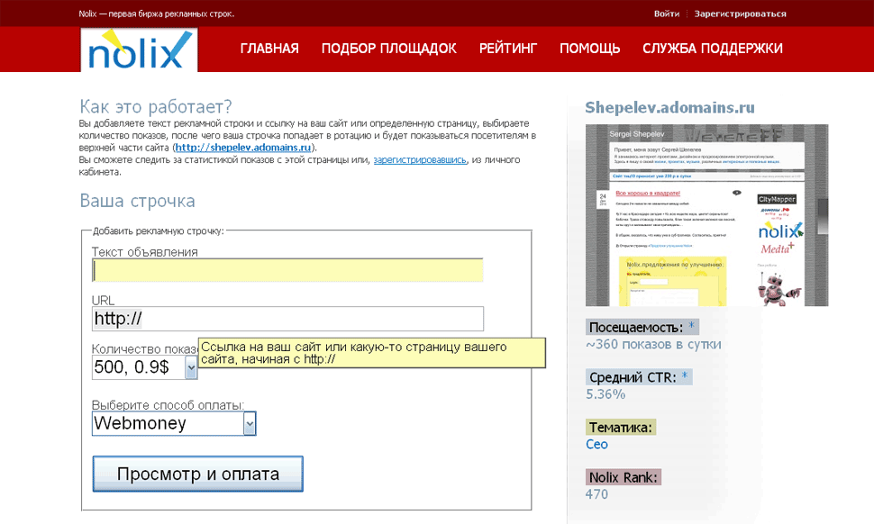Image resolution: width=874 pixels, height=524 pixels.
Task: Click the ~360 показов в сутки text
Action: coord(653,345)
